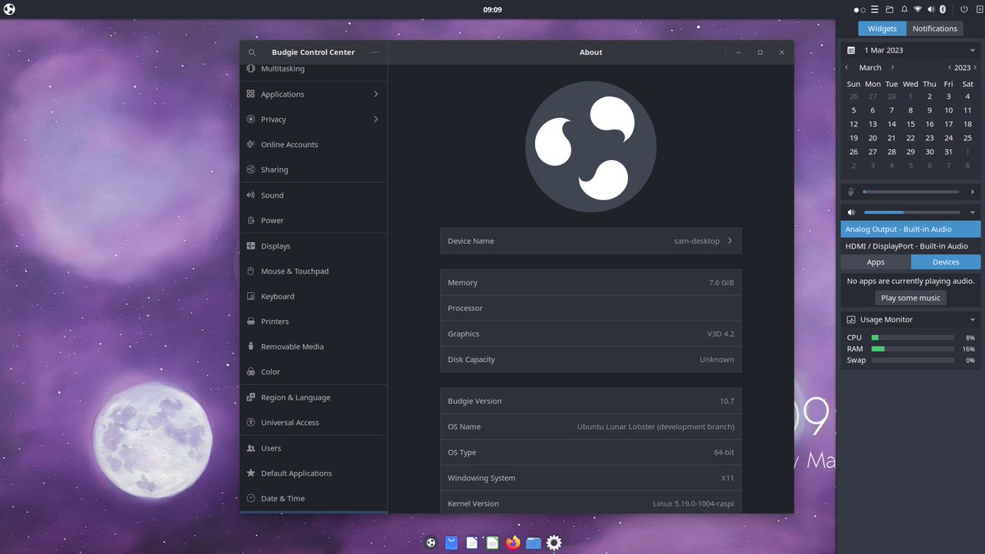This screenshot has width=985, height=554.
Task: Collapse the Usage Monitor widget
Action: coord(973,319)
